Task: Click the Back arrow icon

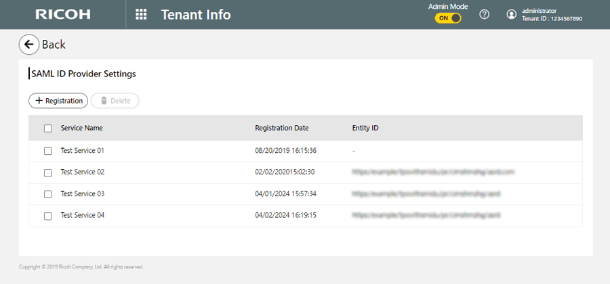Action: click(28, 45)
